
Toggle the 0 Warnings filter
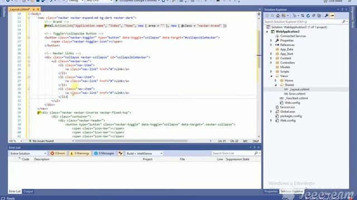point(80,153)
